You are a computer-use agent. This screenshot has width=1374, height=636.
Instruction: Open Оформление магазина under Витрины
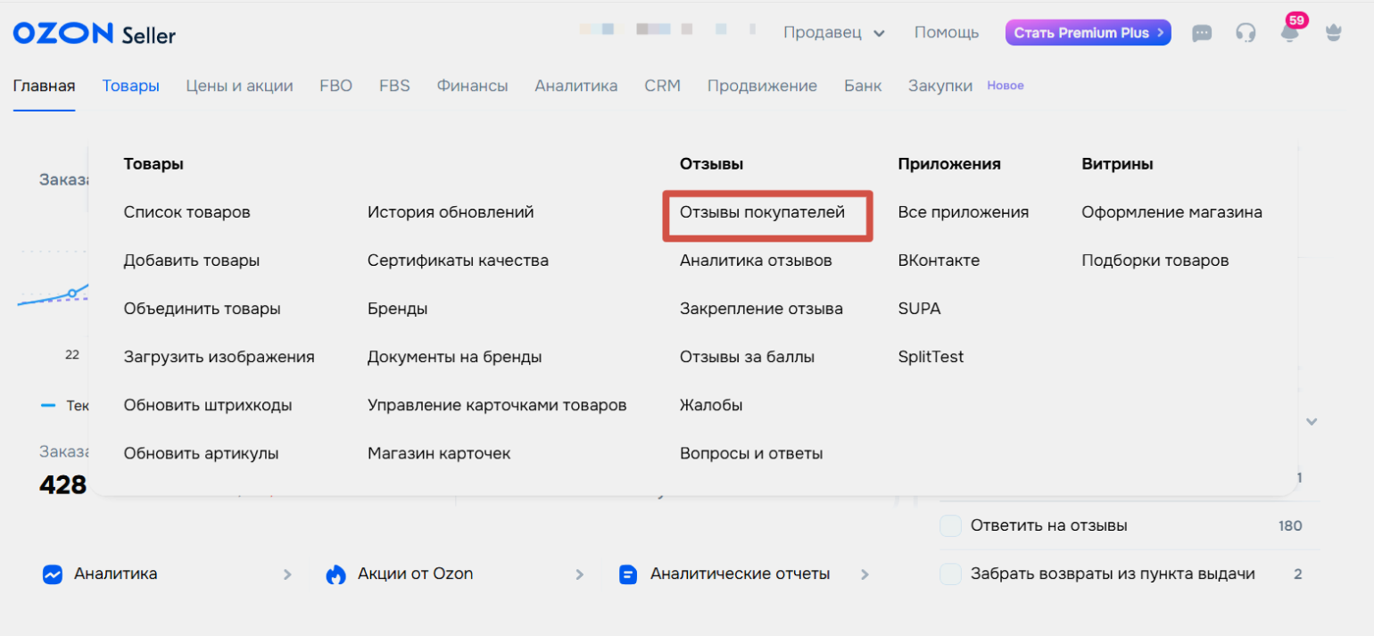point(1171,213)
